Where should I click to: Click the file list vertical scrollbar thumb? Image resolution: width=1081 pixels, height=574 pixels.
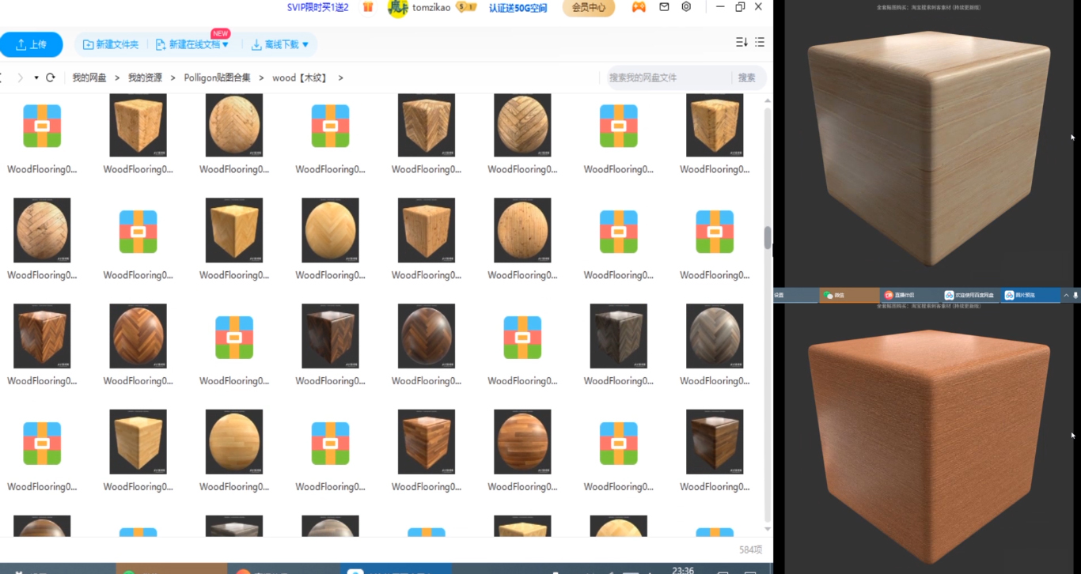(x=768, y=237)
